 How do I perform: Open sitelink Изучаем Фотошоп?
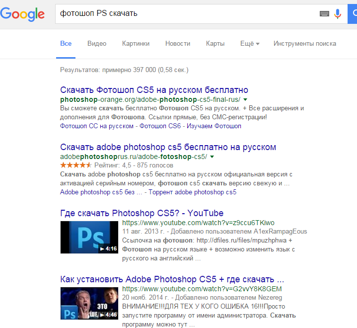(214, 126)
